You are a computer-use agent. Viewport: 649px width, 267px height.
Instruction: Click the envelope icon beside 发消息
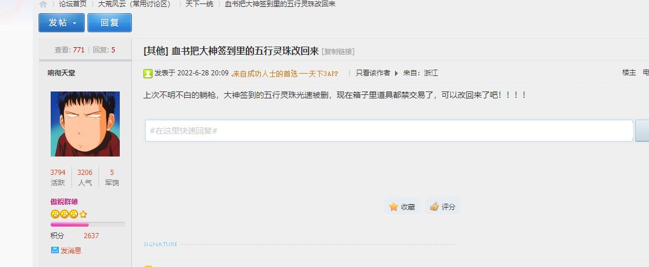[x=55, y=250]
